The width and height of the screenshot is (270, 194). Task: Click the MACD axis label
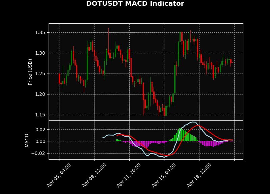(27, 140)
